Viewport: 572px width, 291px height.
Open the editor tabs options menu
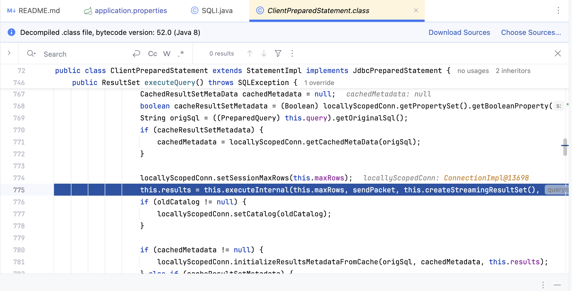pos(558,10)
